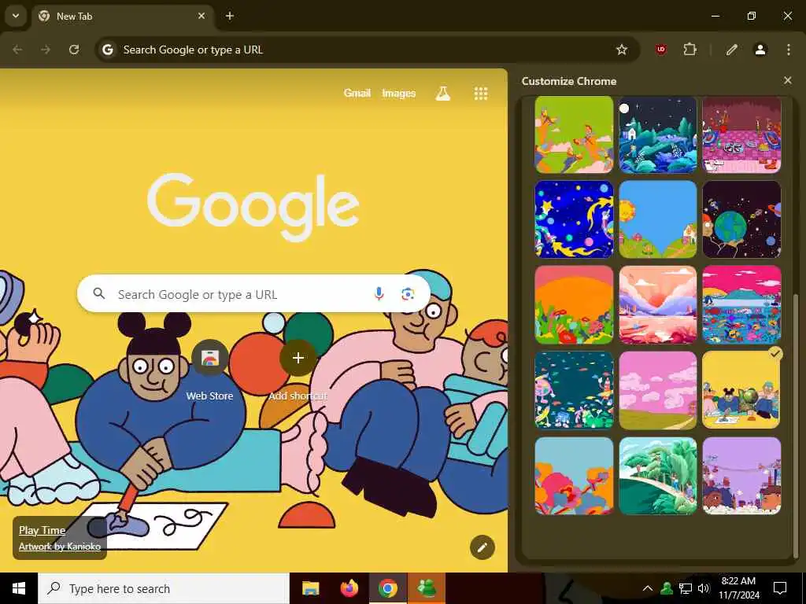Select the orange sun jungle theme

574,304
